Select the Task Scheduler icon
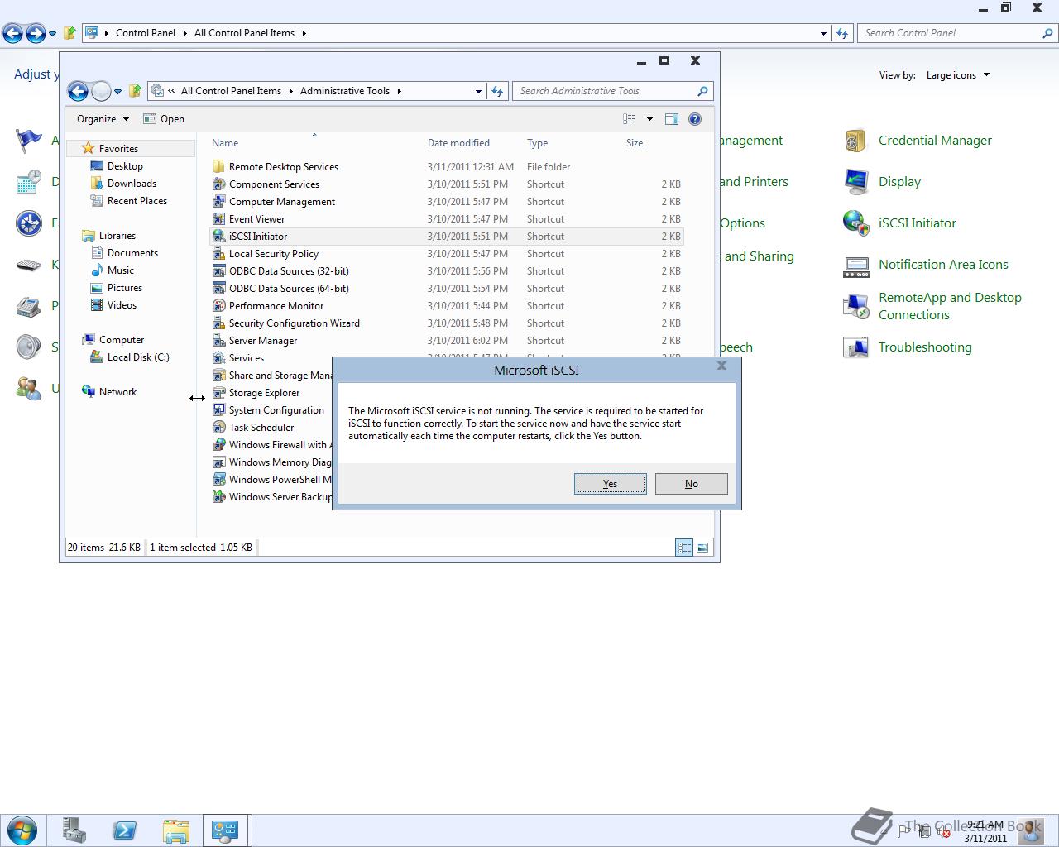This screenshot has width=1059, height=847. 218,428
